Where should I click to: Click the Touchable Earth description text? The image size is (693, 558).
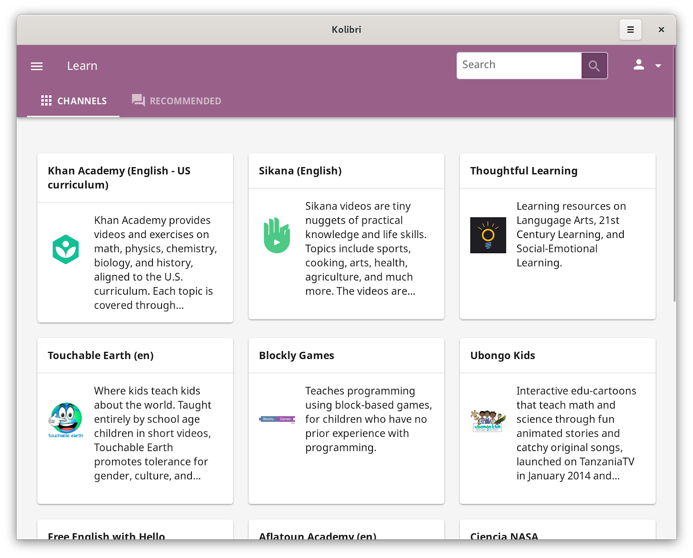[x=153, y=433]
